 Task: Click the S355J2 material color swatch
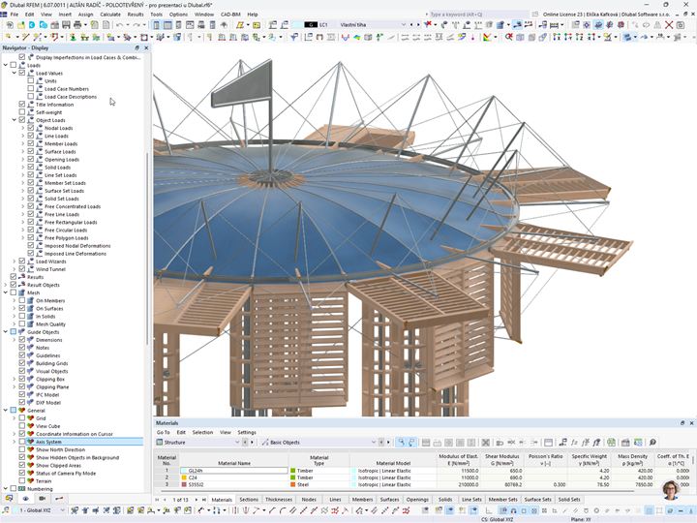[184, 485]
